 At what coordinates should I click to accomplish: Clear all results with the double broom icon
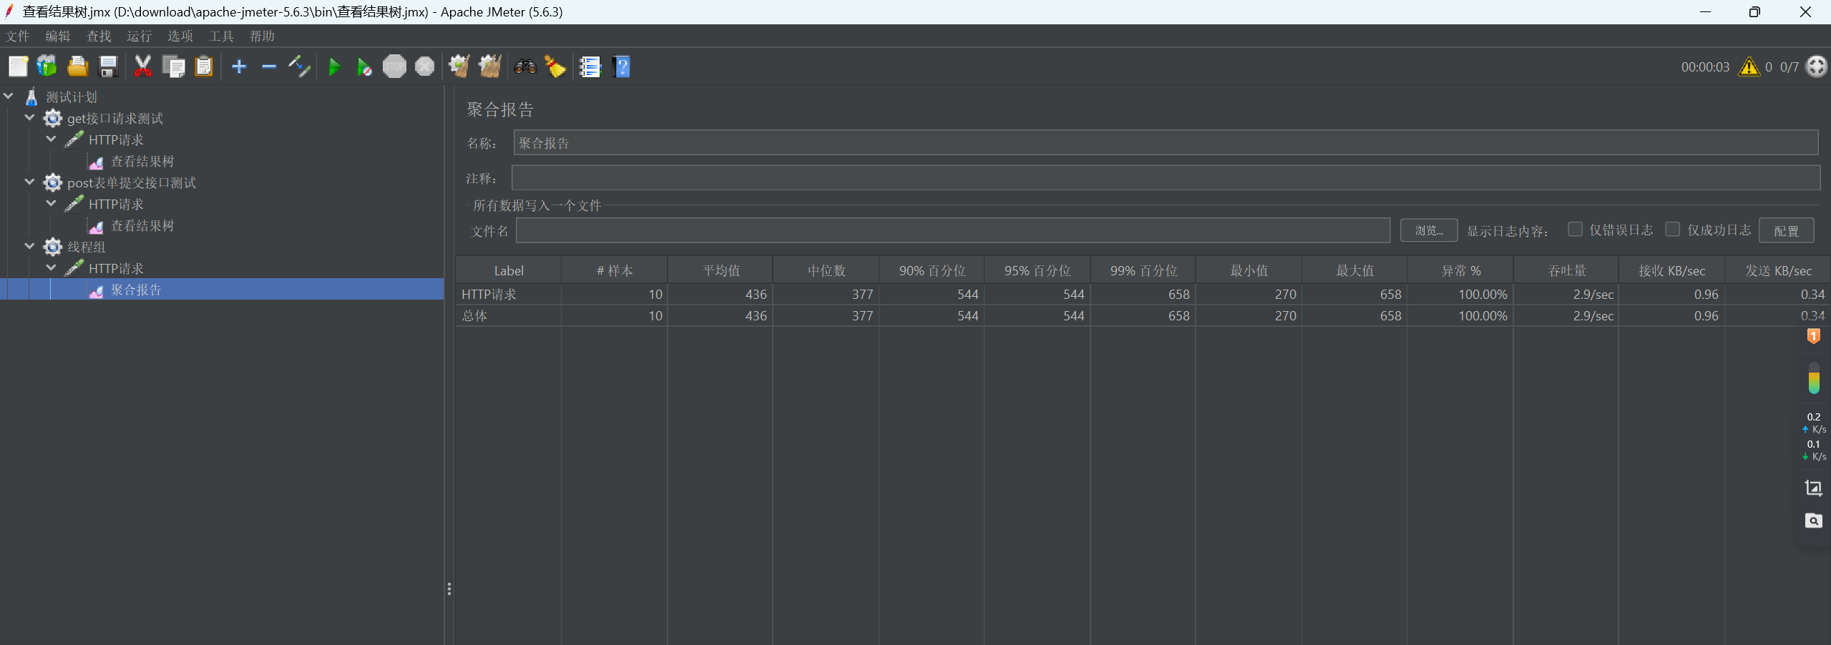(x=490, y=67)
